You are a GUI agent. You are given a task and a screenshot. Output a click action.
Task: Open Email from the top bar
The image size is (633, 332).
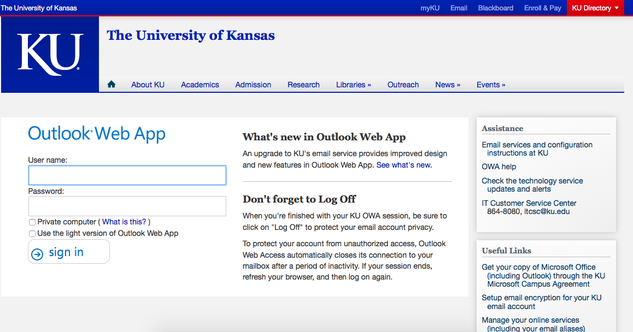(459, 8)
